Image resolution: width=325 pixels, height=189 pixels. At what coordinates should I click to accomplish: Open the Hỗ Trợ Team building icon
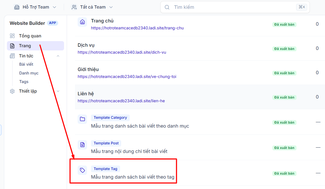pyautogui.click(x=17, y=7)
